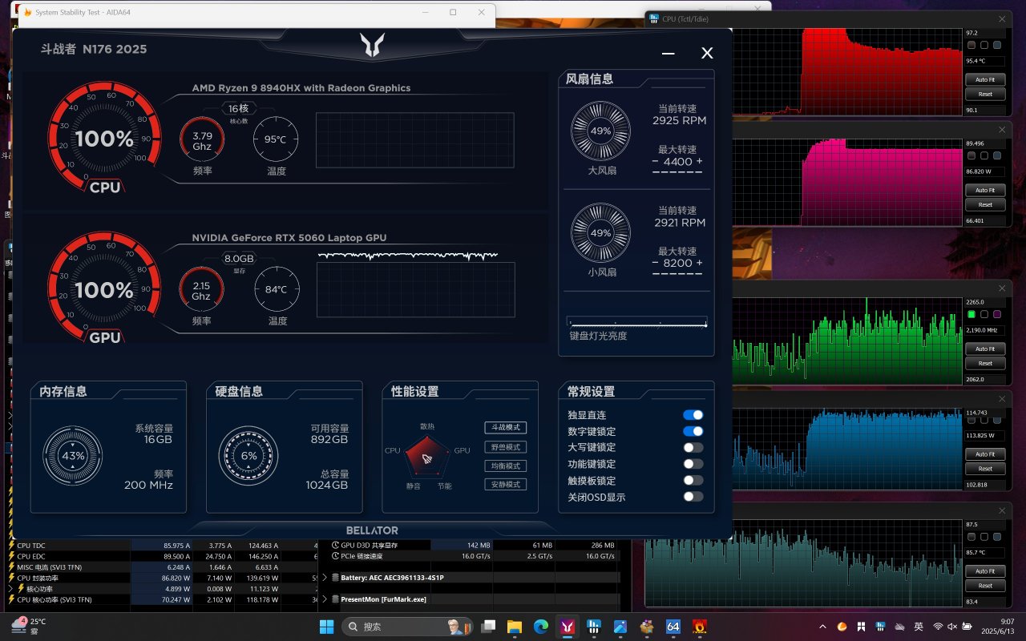Toggle the 独显直连 switch
Image resolution: width=1026 pixels, height=641 pixels.
(693, 415)
